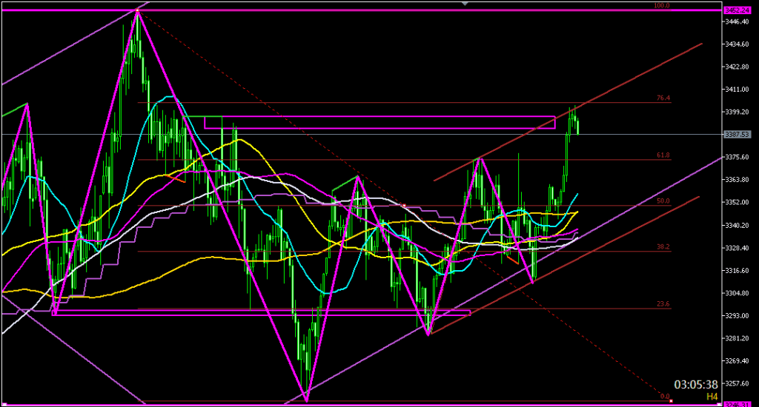
Task: Click the 3363.80 price axis label
Action: [736, 180]
